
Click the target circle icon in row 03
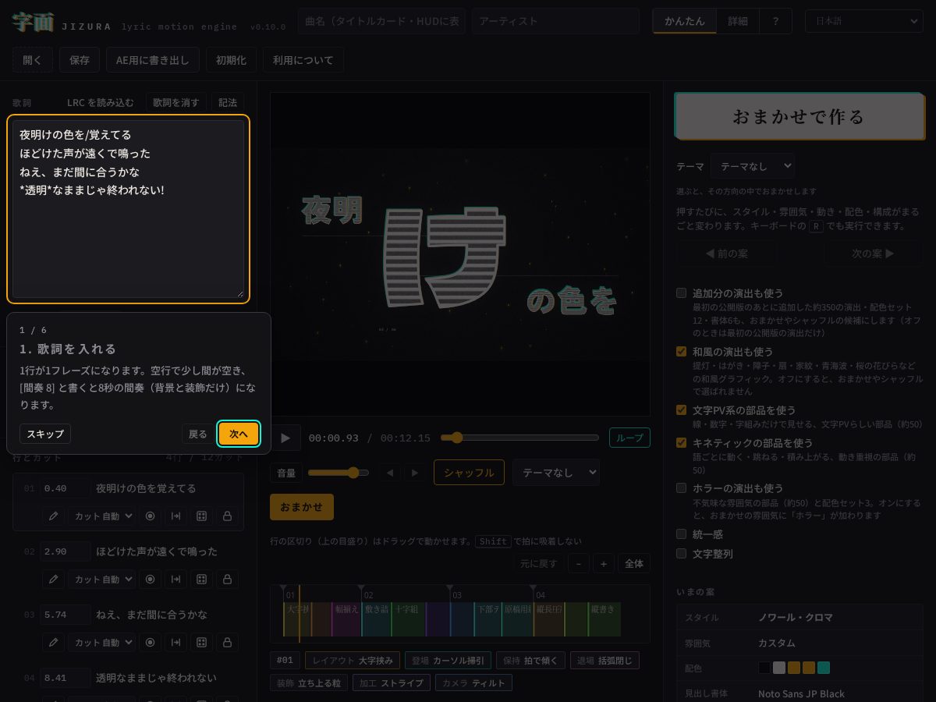coord(151,643)
